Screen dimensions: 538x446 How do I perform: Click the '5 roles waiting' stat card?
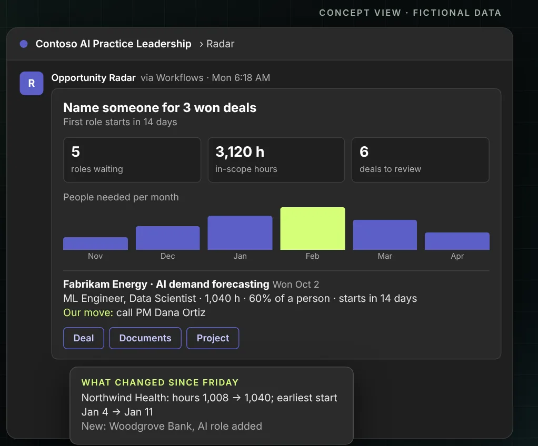(x=132, y=160)
